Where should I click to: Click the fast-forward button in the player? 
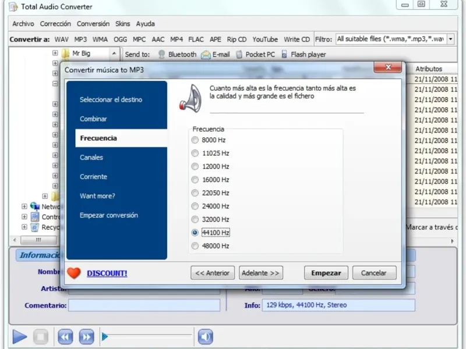pos(86,337)
